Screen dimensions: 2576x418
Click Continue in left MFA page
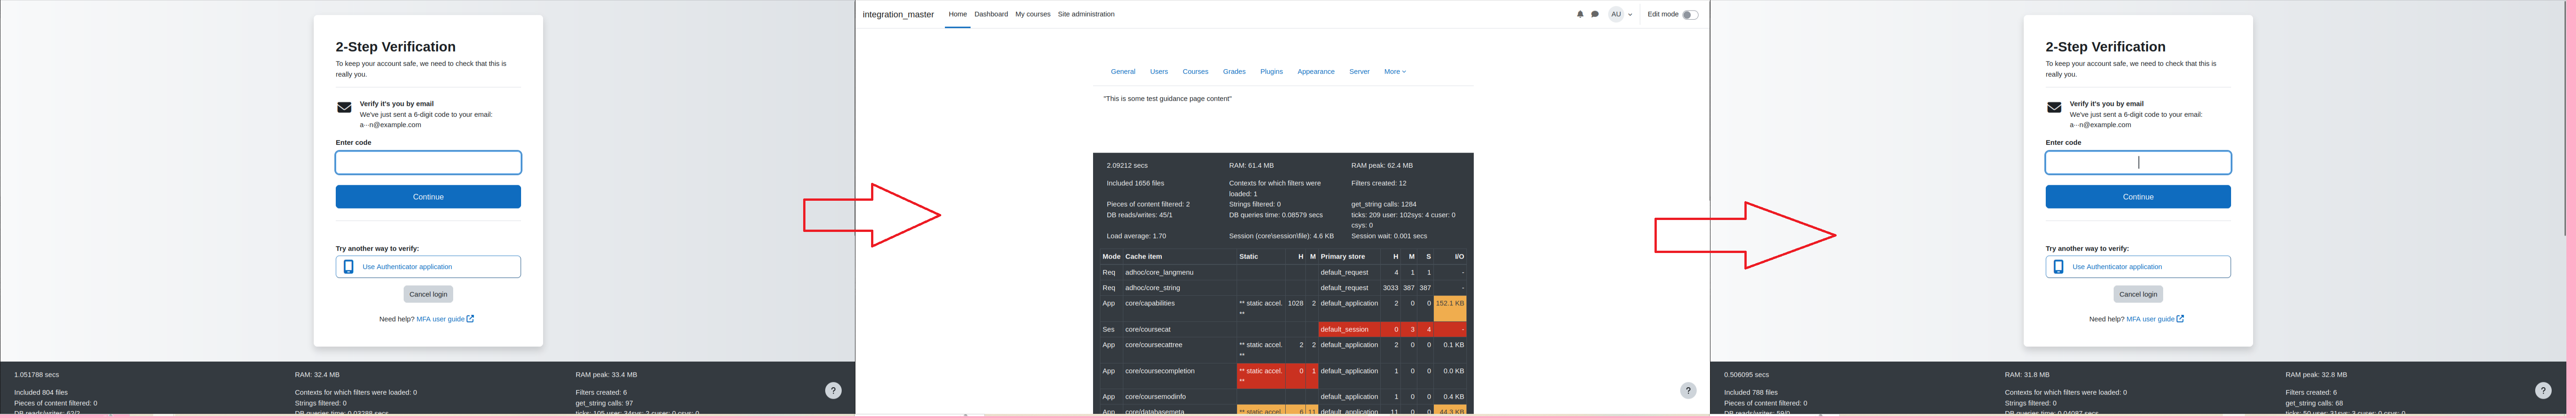(428, 197)
